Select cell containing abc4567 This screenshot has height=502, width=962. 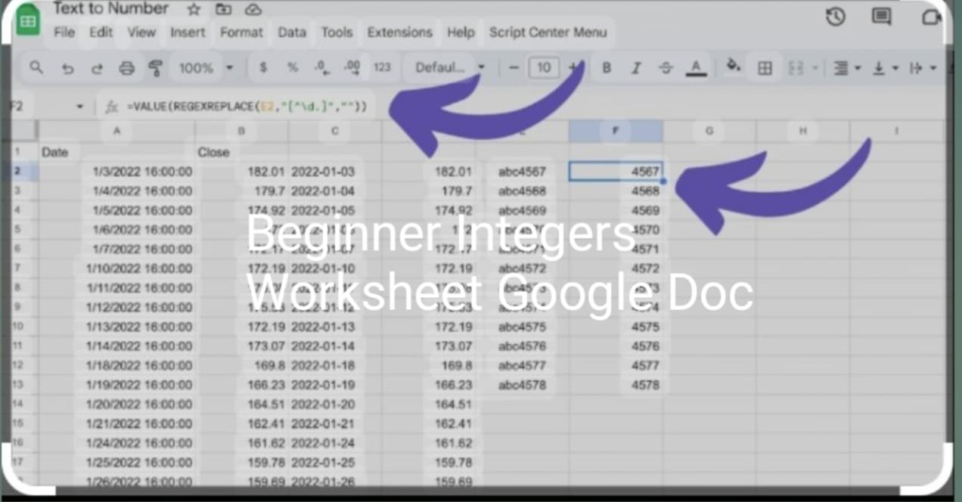[523, 172]
